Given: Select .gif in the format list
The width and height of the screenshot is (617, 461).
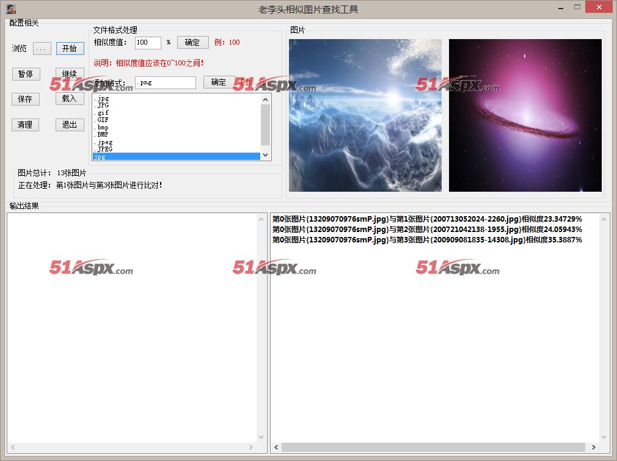Looking at the screenshot, I should click(103, 113).
